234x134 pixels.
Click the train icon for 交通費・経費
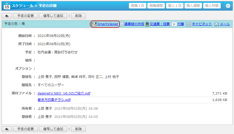pos(147,24)
